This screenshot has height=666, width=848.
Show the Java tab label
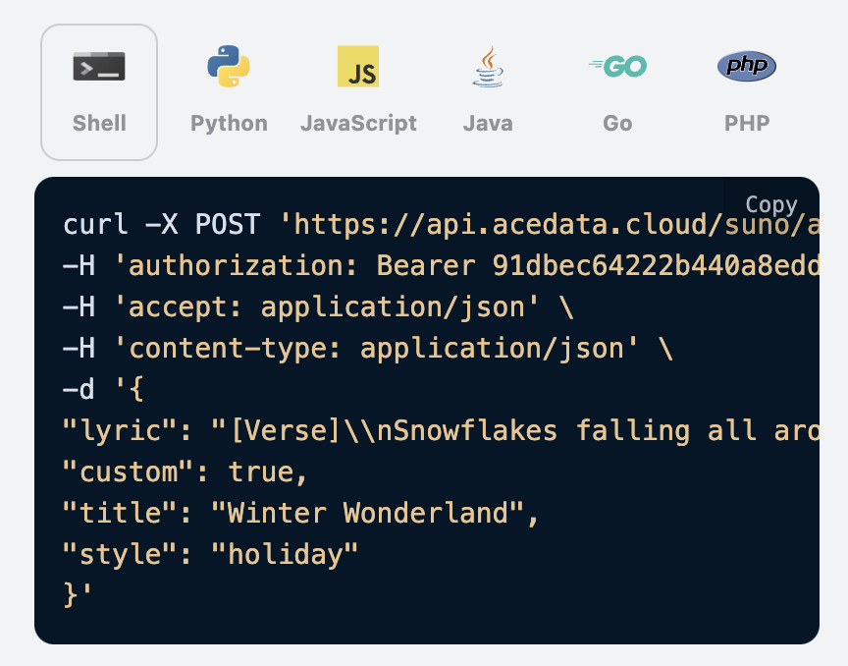[x=488, y=123]
